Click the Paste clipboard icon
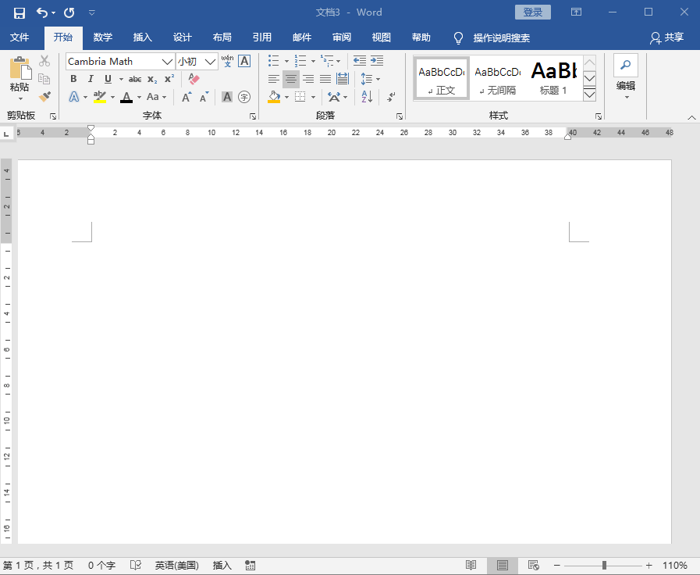Image resolution: width=700 pixels, height=575 pixels. pos(20,68)
